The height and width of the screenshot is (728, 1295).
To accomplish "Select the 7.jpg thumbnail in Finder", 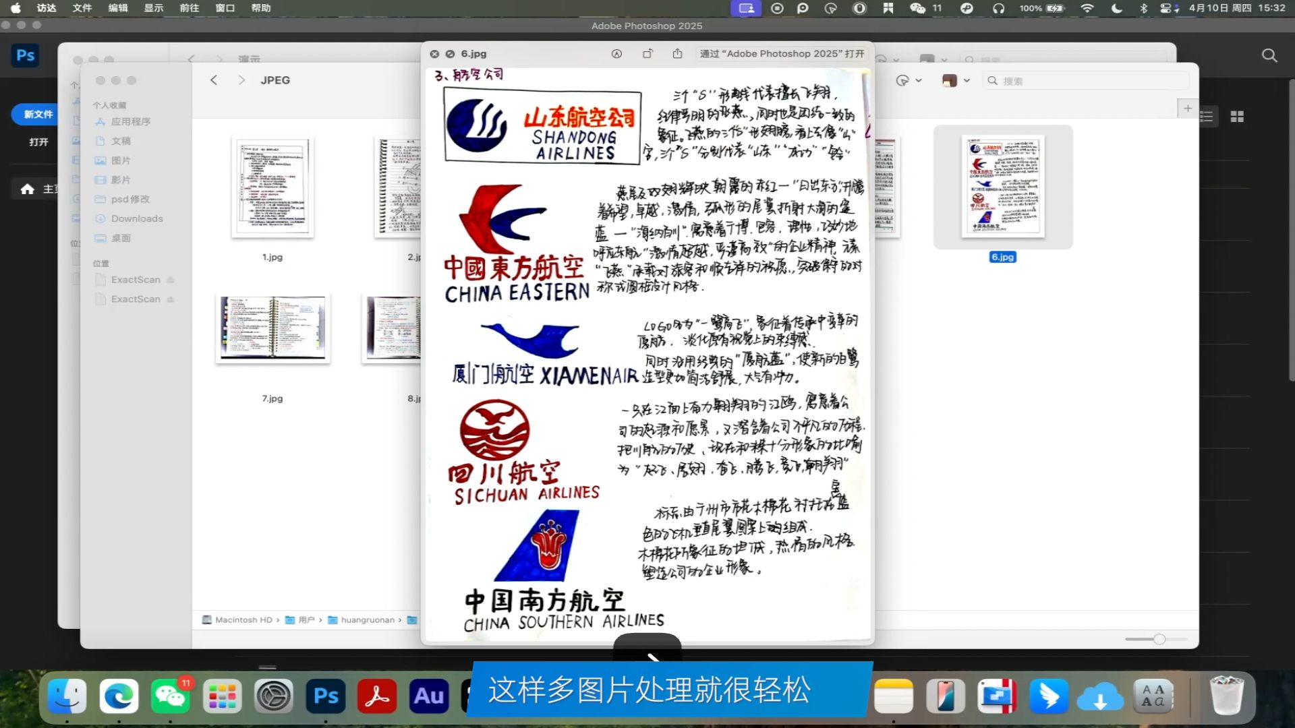I will (x=273, y=328).
